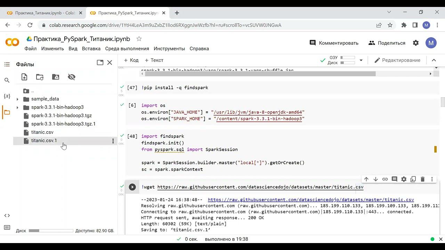Expand the spark-3.3.1-bin-hadoop3 folder
The width and height of the screenshot is (445, 250).
tap(17, 107)
